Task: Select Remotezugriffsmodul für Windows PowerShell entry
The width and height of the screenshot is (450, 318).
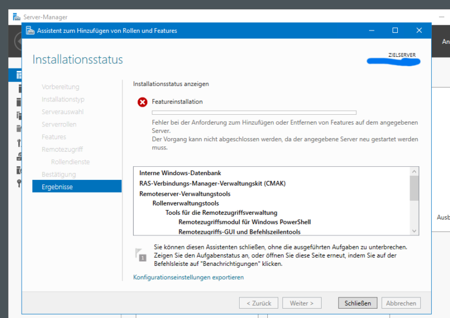Action: (x=244, y=222)
